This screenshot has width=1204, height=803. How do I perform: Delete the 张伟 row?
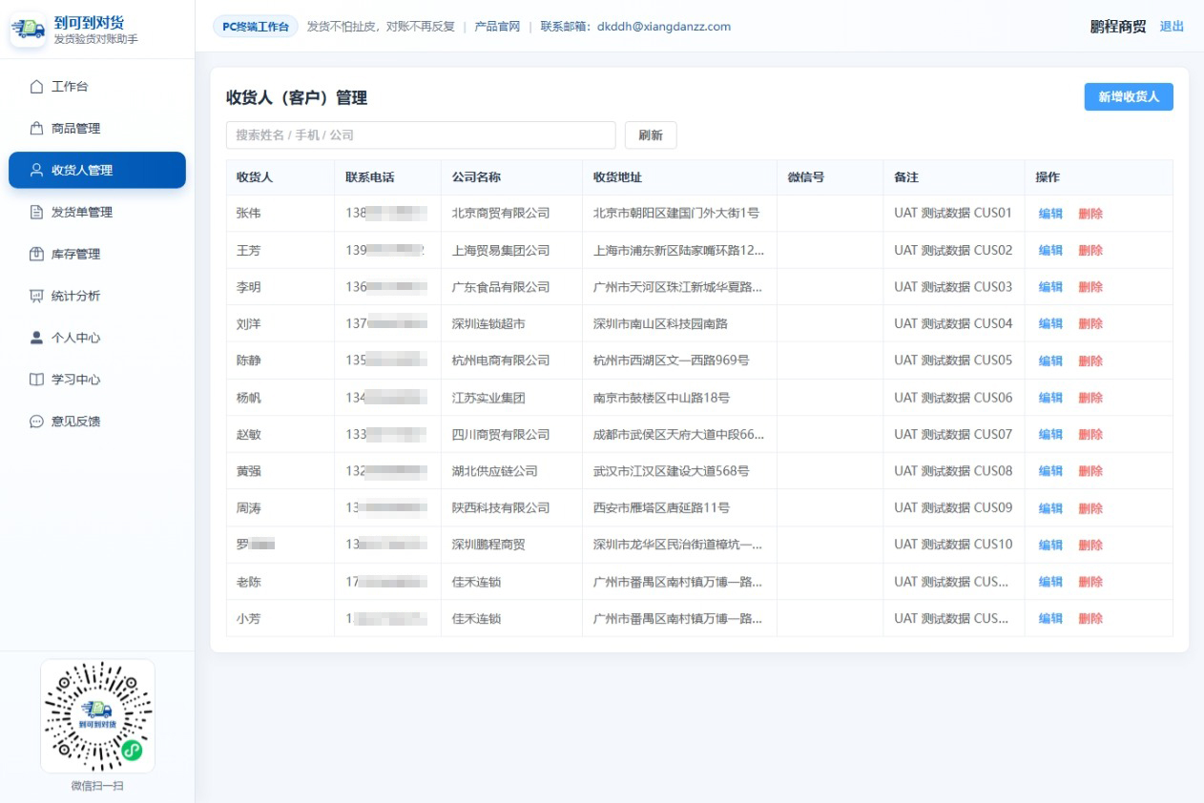point(1090,214)
